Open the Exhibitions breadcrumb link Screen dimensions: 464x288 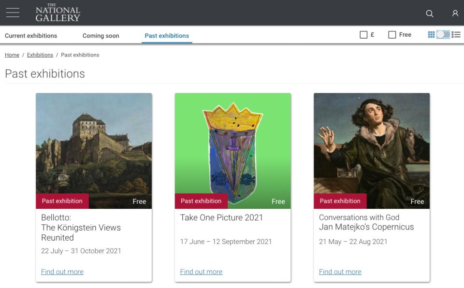coord(40,55)
